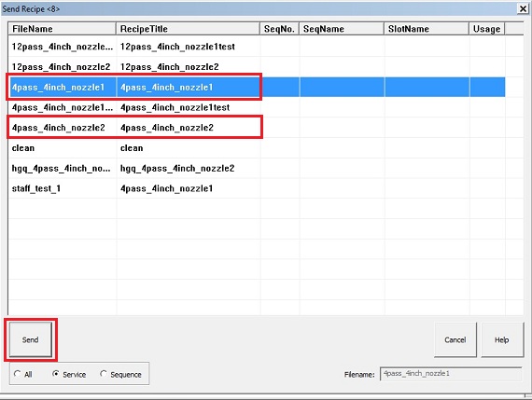532x400 pixels.
Task: Select the clean recipe row
Action: [257, 148]
